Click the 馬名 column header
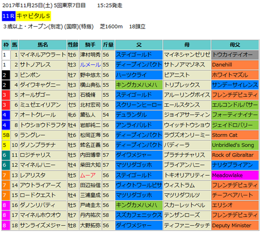Screen dimensions: 261x232 click(42, 45)
